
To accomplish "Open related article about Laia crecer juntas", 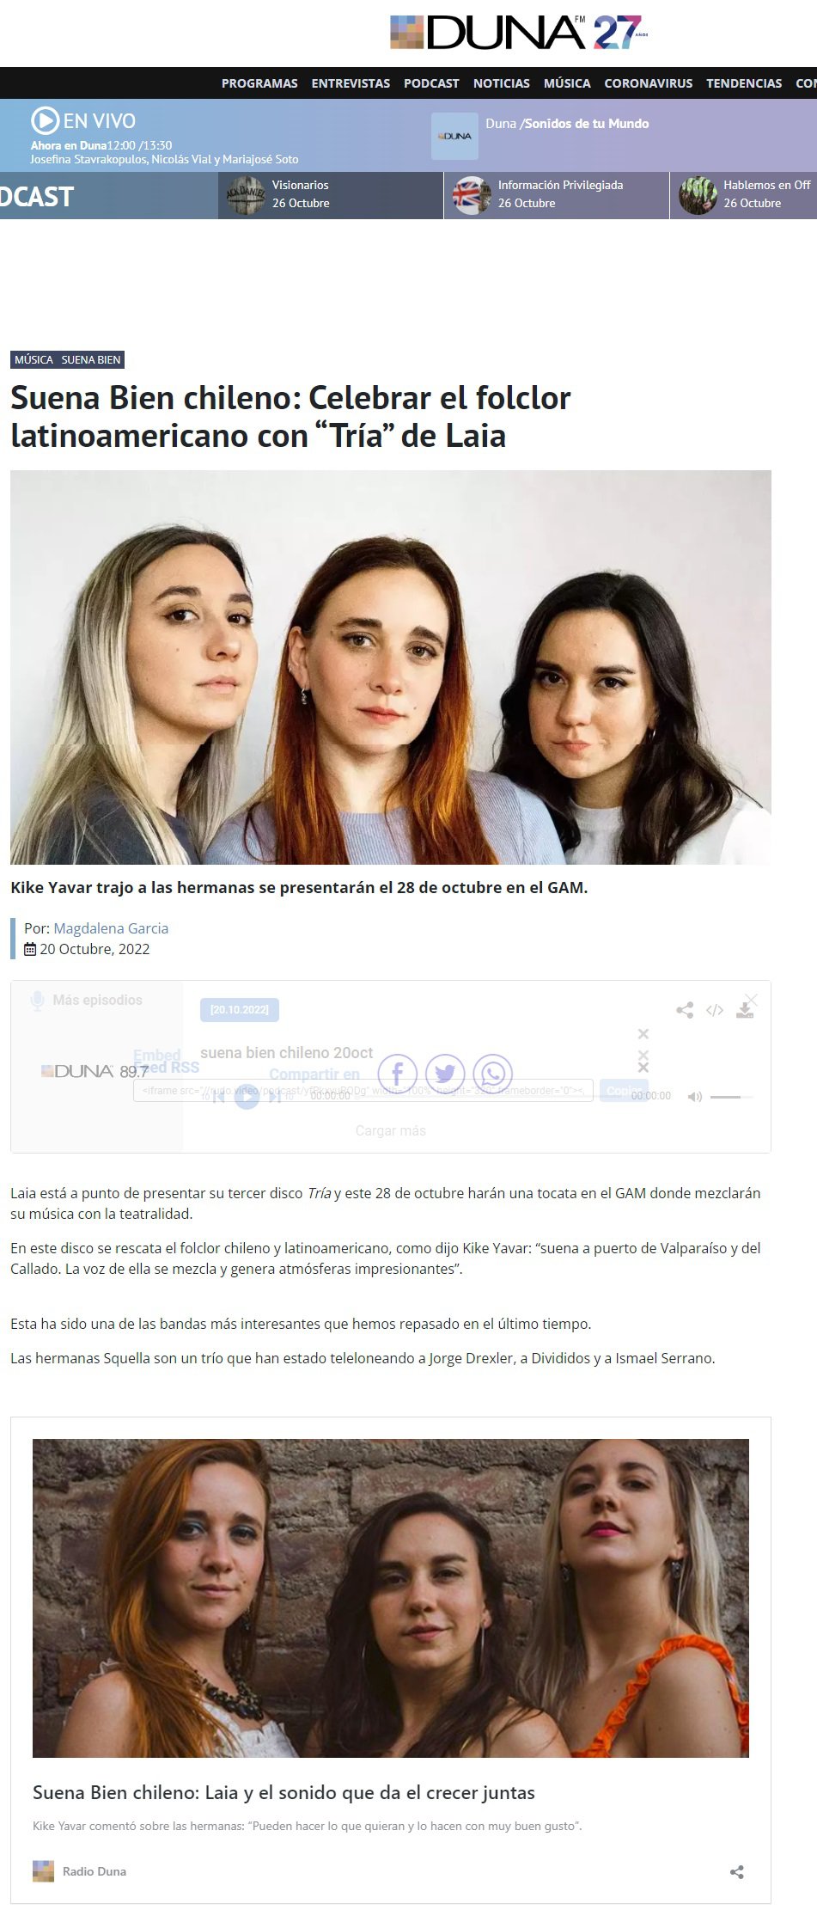I will pos(284,1792).
